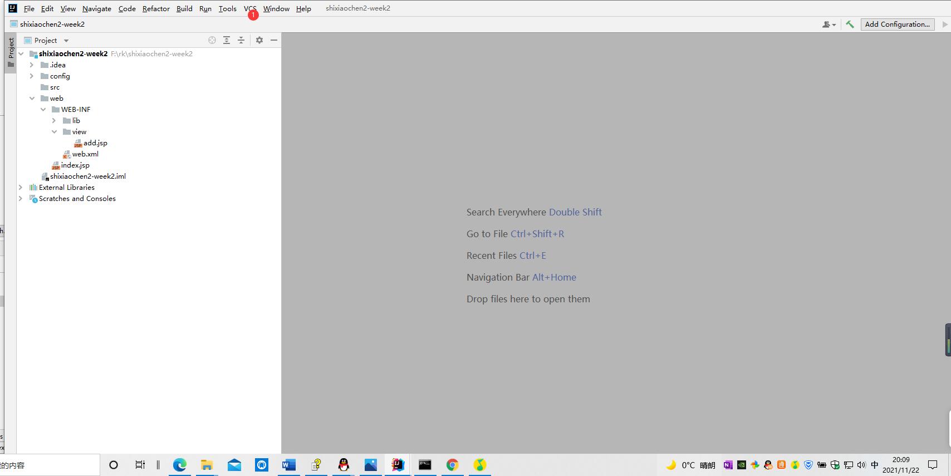Click the Windows taskbar search input field
This screenshot has width=951, height=476.
click(50, 465)
